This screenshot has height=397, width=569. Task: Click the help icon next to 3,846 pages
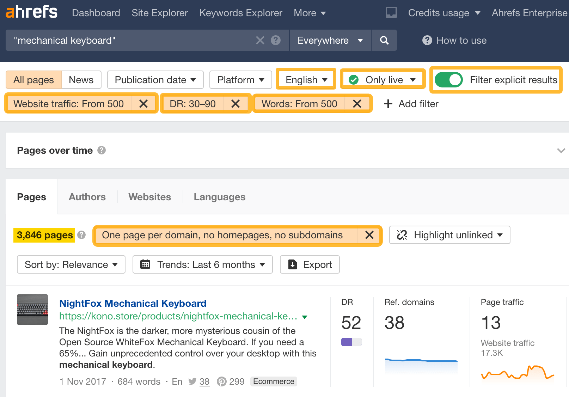pos(81,236)
